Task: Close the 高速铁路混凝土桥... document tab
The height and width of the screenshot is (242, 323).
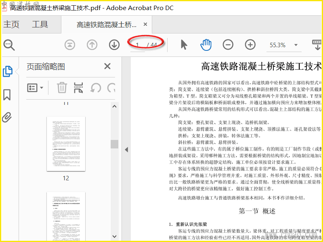Action: click(145, 24)
